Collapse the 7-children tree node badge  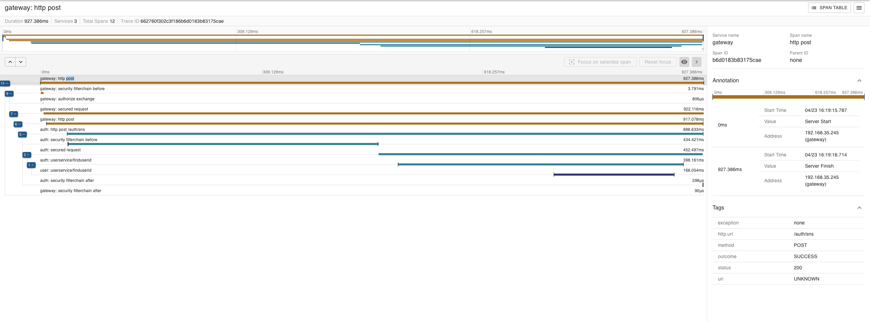14,114
